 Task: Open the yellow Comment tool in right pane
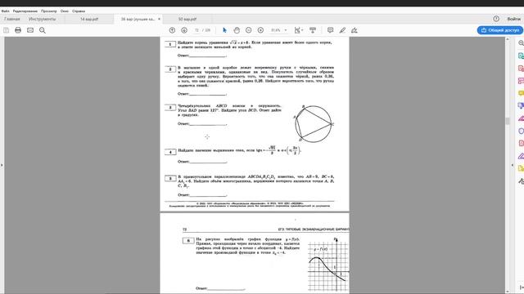521,93
